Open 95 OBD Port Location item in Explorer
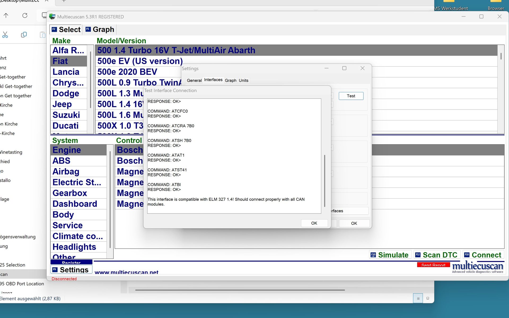Viewport: 509px width, 318px height. tap(22, 284)
